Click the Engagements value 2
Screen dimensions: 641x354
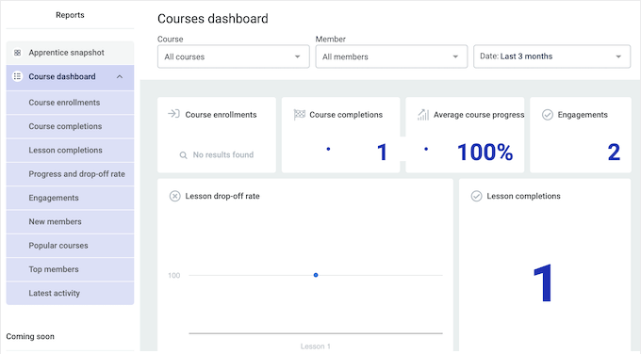614,153
